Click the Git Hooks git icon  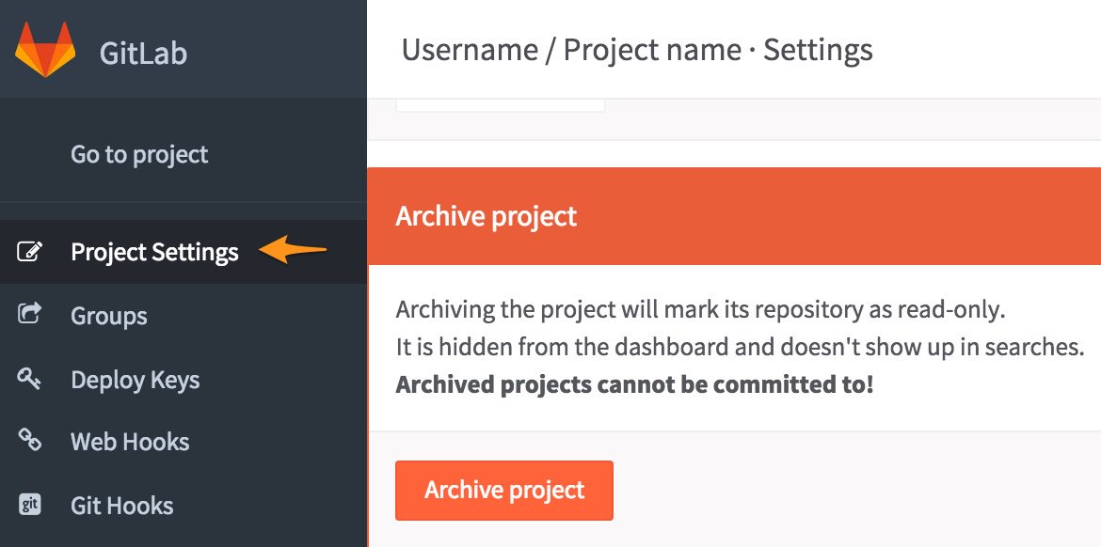click(29, 504)
